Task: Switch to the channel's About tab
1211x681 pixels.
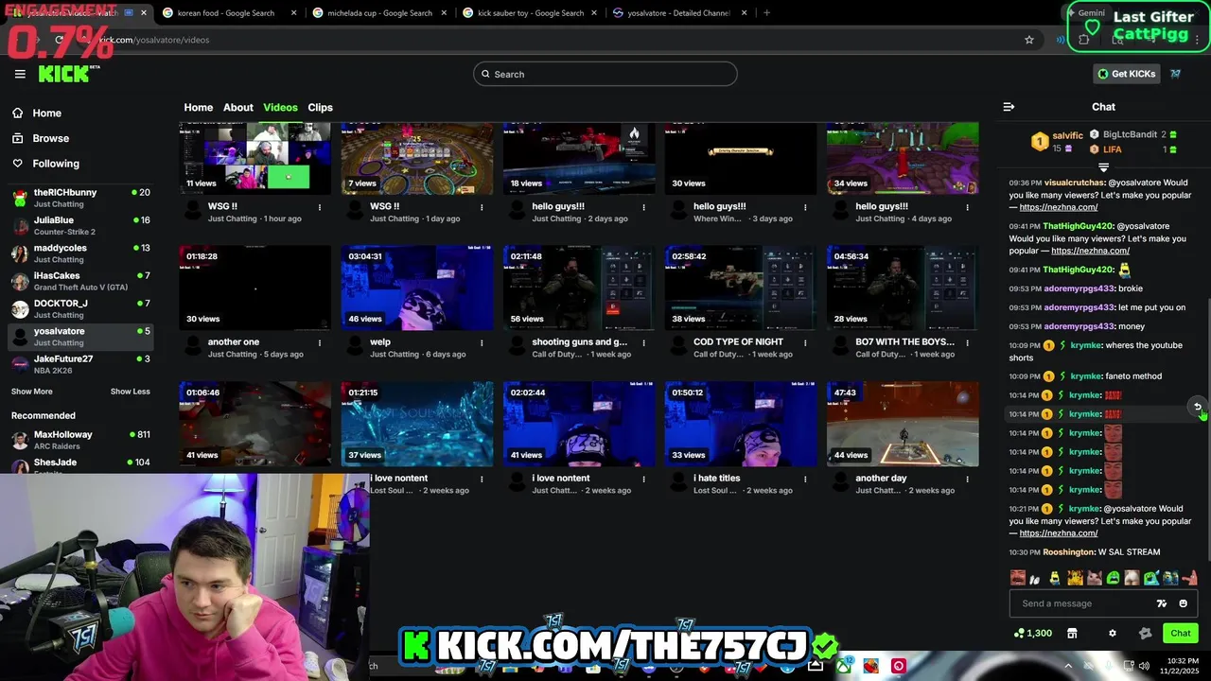Action: [237, 107]
